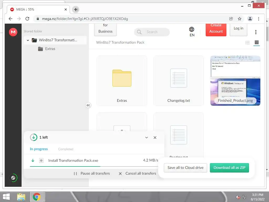269x202 pixels.
Task: Click Save all to Cloud drive
Action: [185, 168]
